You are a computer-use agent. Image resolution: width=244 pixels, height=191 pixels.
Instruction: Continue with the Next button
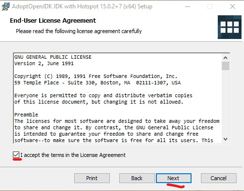(x=174, y=178)
